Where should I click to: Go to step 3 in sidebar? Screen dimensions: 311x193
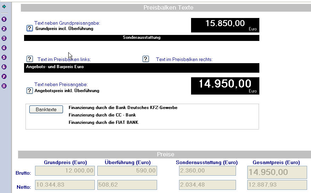(4, 38)
